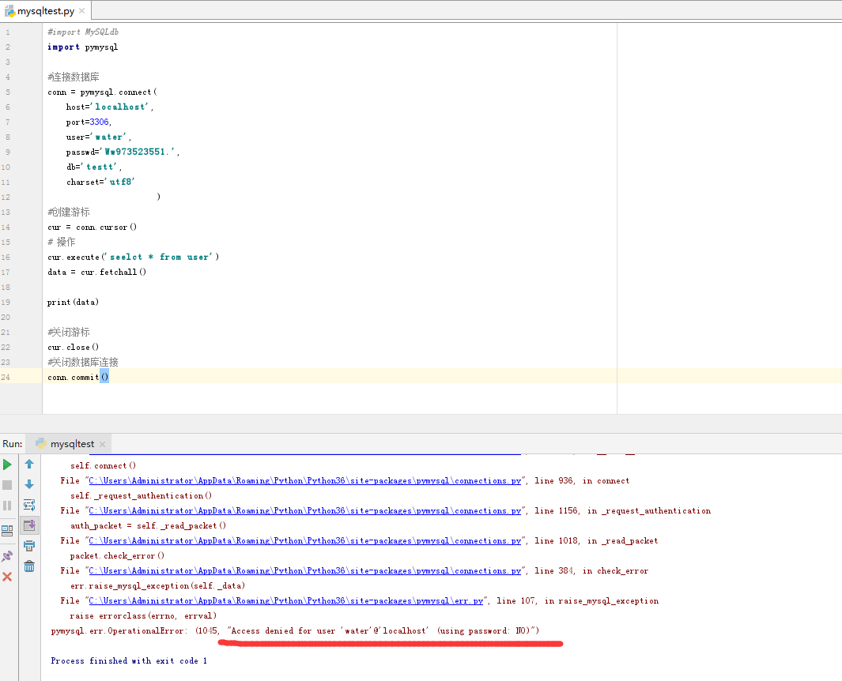Click the 'cur = conn.cursor()' line
Image resolution: width=842 pixels, height=681 pixels.
(x=93, y=228)
